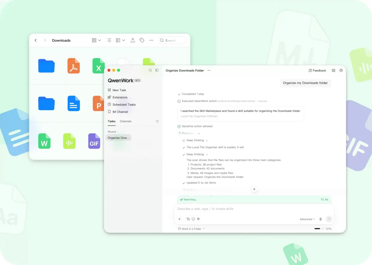This screenshot has height=265, width=372.
Task: Open the three-dot more menu in Downloads
Action: click(151, 40)
